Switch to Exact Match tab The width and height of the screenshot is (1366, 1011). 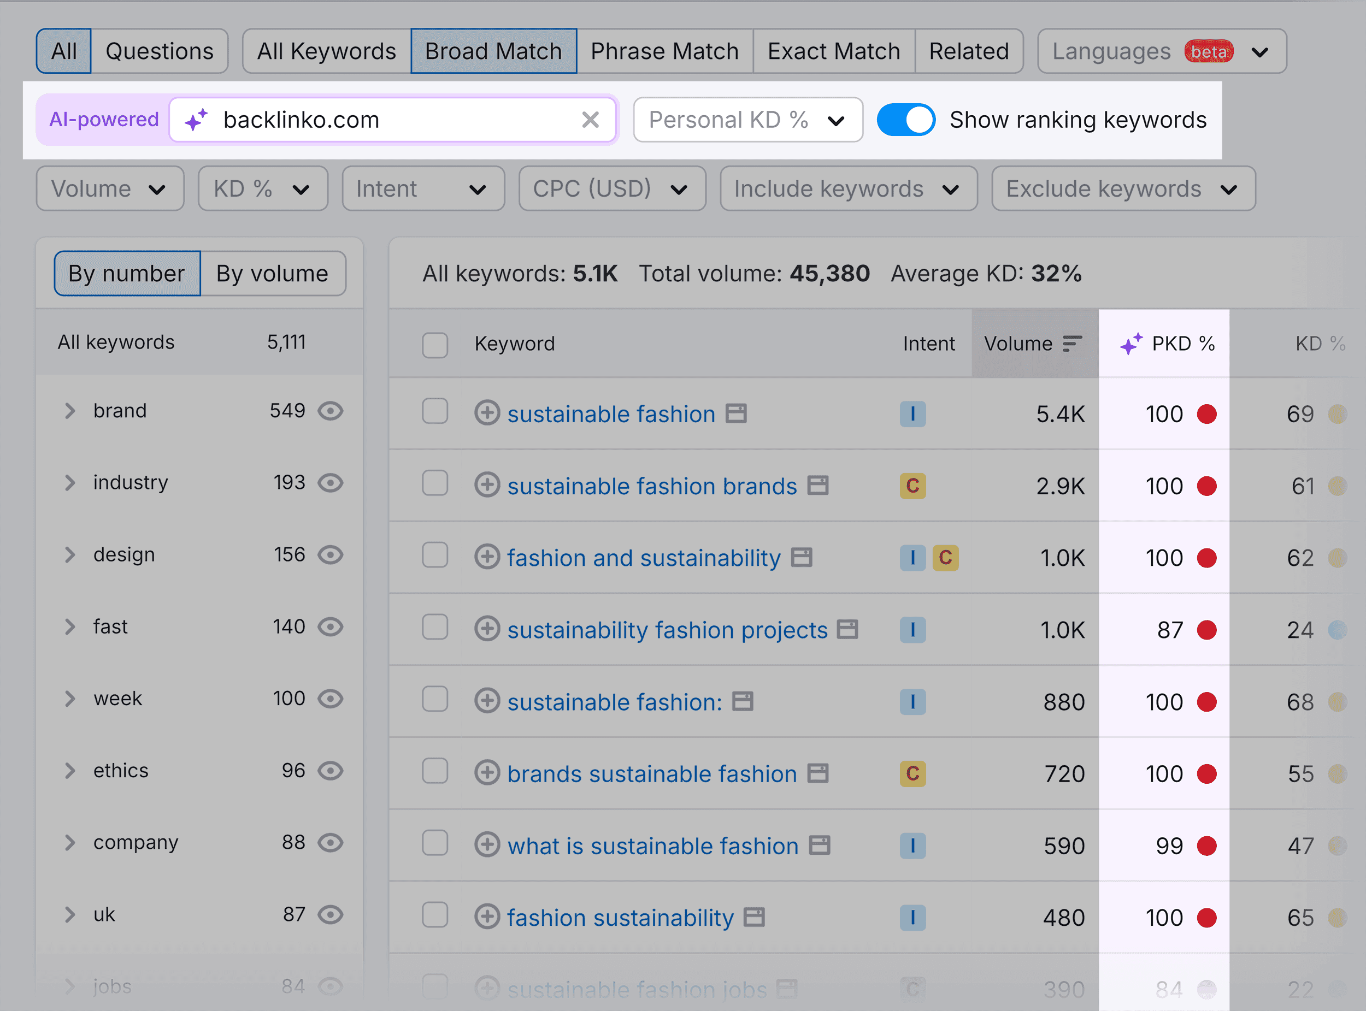[834, 51]
